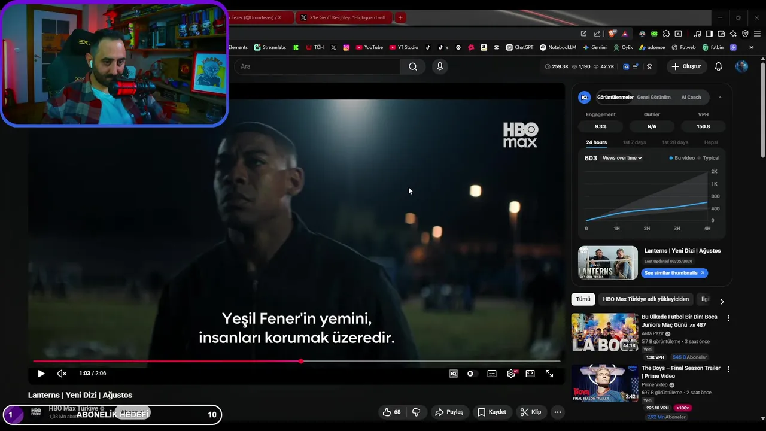Open the Boca Juniors video thumbnail
This screenshot has height=431, width=766.
[x=604, y=332]
